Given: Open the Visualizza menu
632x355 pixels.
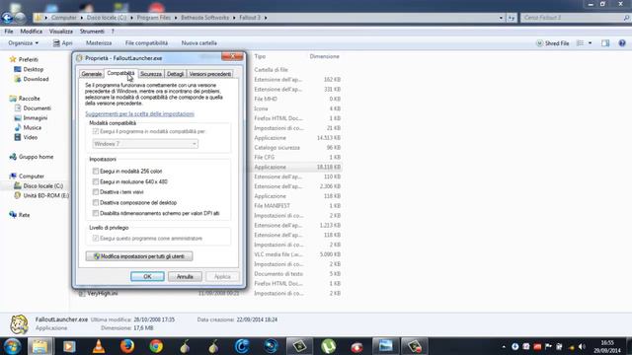Looking at the screenshot, I should click(61, 32).
